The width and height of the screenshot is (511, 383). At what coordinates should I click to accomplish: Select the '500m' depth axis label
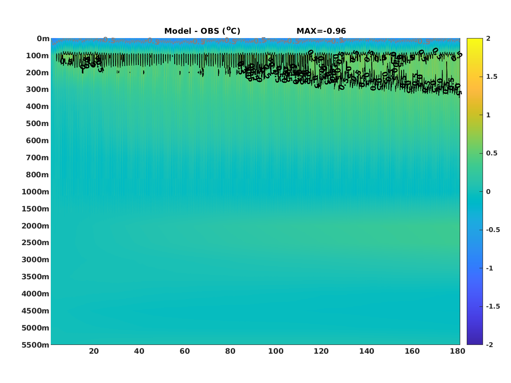click(x=38, y=124)
